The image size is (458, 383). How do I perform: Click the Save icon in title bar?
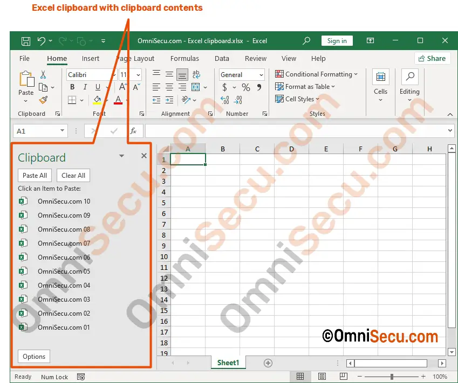pos(25,41)
